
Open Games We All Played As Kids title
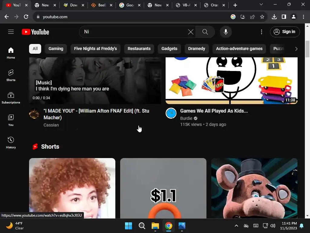coord(214,111)
